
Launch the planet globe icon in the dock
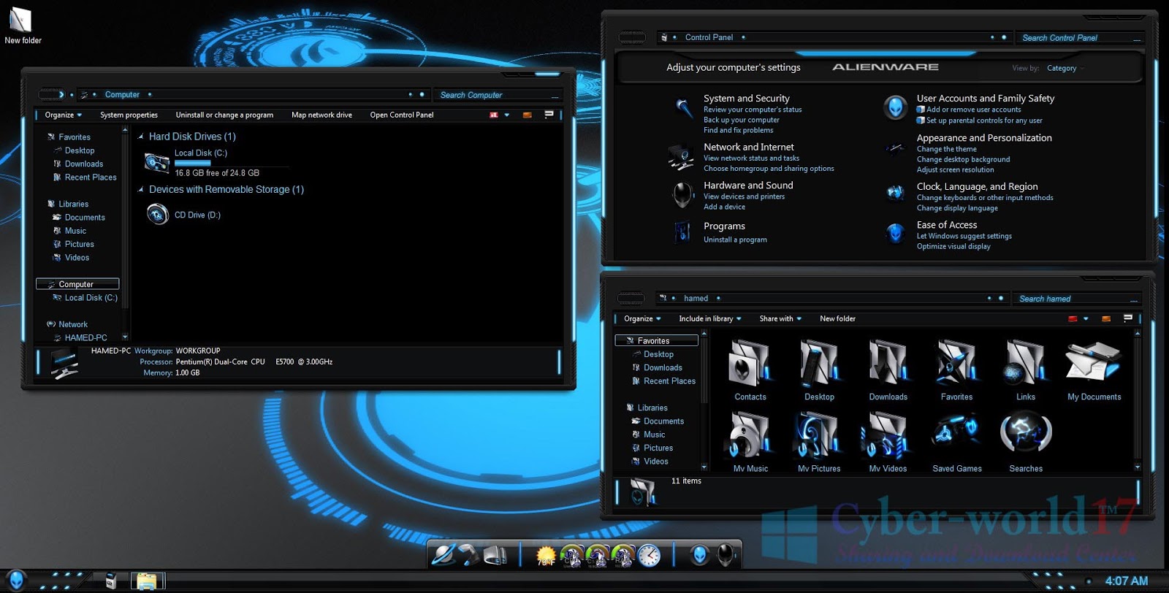point(443,555)
